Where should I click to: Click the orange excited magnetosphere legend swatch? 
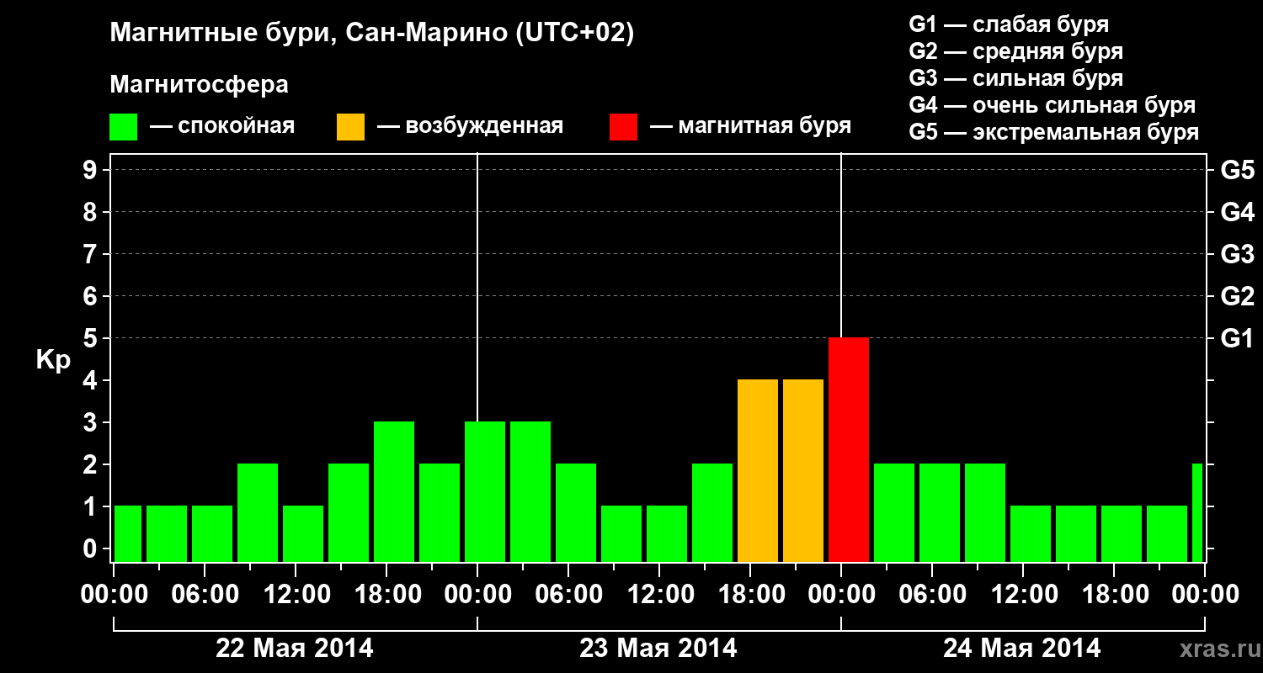(x=350, y=127)
